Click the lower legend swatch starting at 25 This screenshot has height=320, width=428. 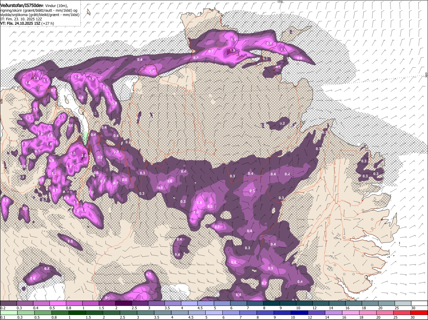tap(402, 313)
